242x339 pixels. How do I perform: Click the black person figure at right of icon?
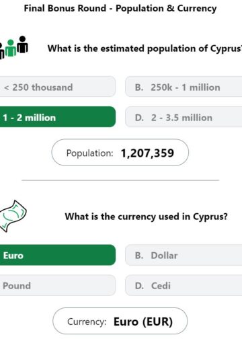tap(23, 44)
